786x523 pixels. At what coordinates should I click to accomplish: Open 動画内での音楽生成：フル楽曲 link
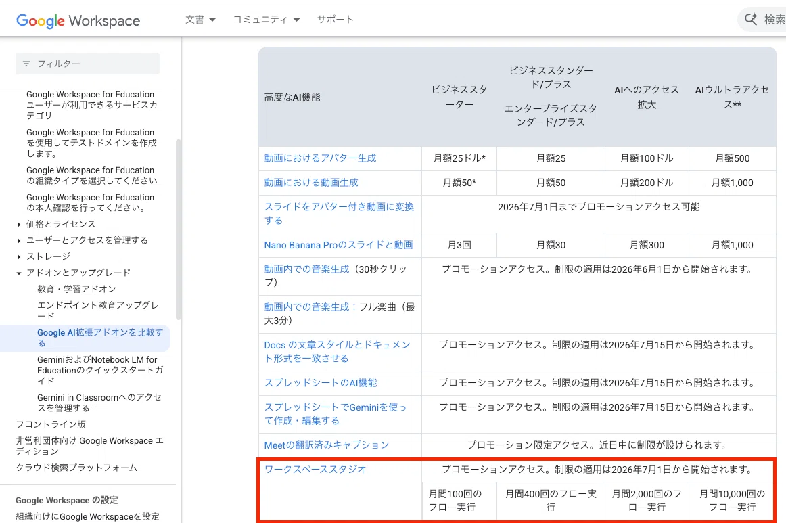[307, 307]
